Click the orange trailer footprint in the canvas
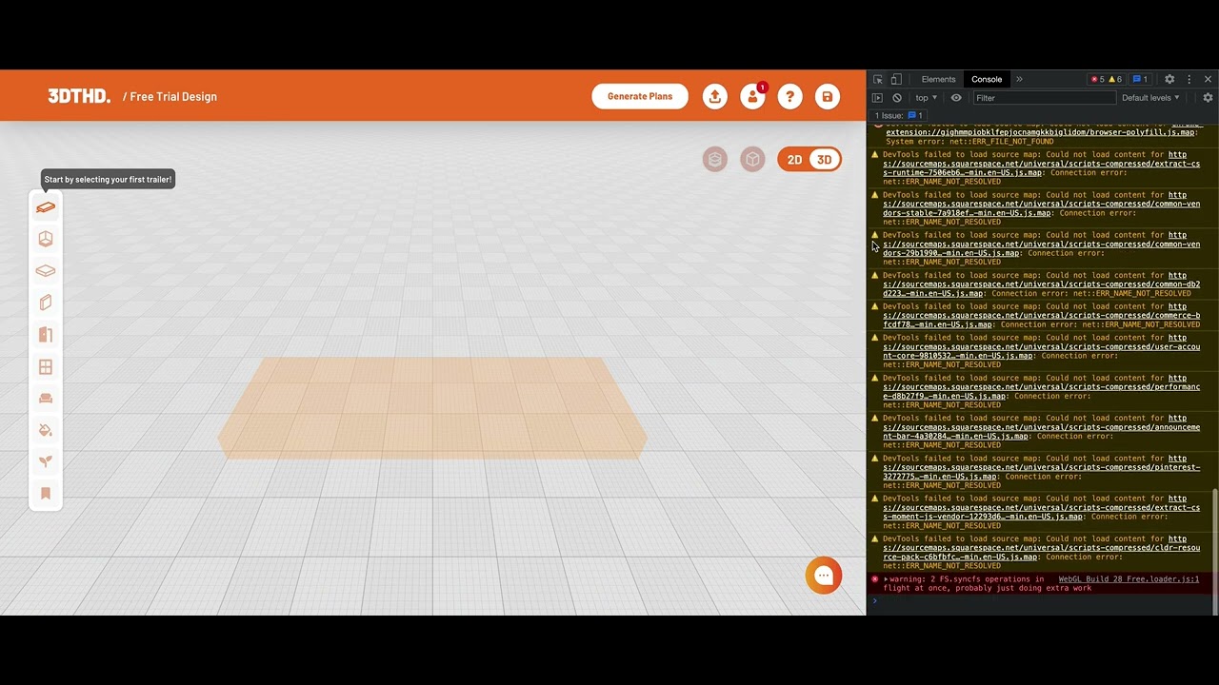 pyautogui.click(x=432, y=407)
